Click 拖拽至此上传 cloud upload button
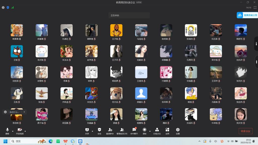This screenshot has height=145, width=258. [247, 15]
